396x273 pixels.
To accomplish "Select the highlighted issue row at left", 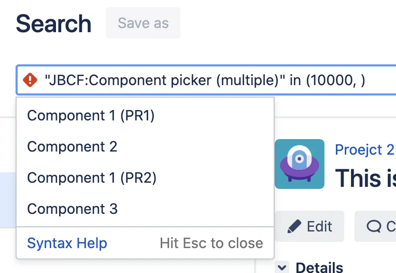I will [8, 200].
